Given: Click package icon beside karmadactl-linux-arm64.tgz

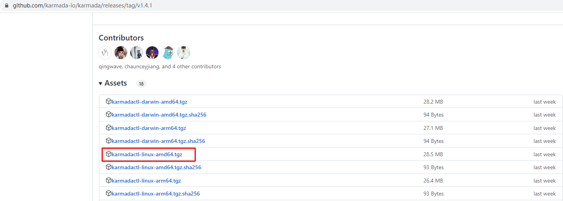Looking at the screenshot, I should 109,180.
